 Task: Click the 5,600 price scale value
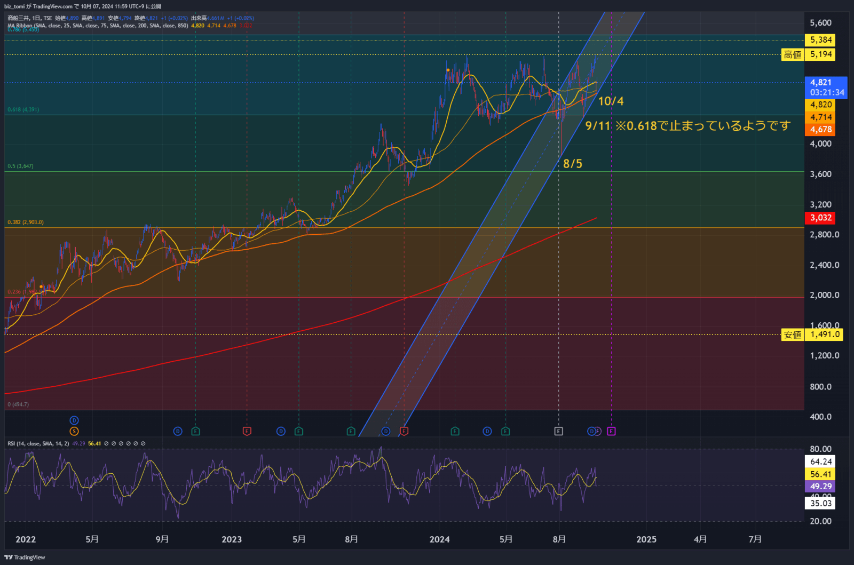tap(821, 23)
